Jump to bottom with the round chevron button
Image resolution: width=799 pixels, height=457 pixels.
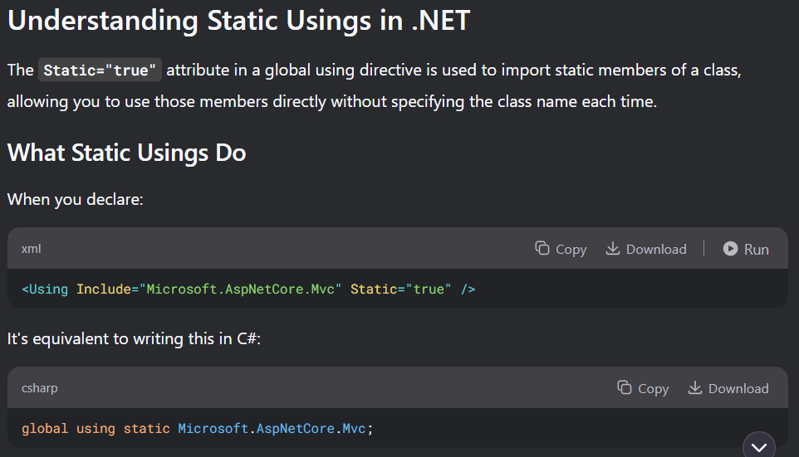point(759,447)
